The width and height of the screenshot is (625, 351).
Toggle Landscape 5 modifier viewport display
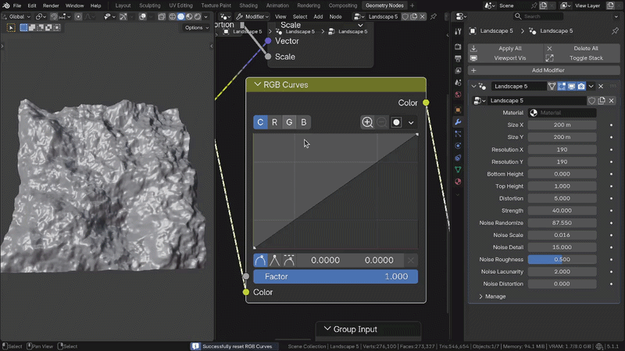(572, 87)
